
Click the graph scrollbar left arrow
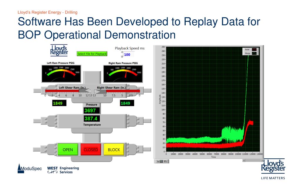pyautogui.click(x=244, y=160)
